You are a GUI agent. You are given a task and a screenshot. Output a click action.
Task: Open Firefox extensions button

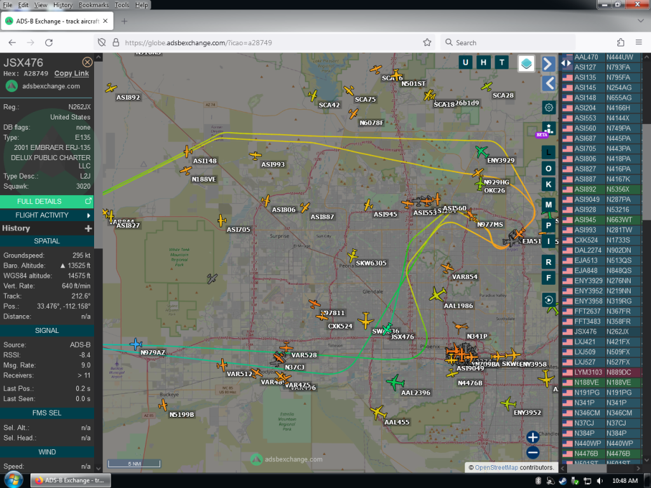pyautogui.click(x=620, y=43)
